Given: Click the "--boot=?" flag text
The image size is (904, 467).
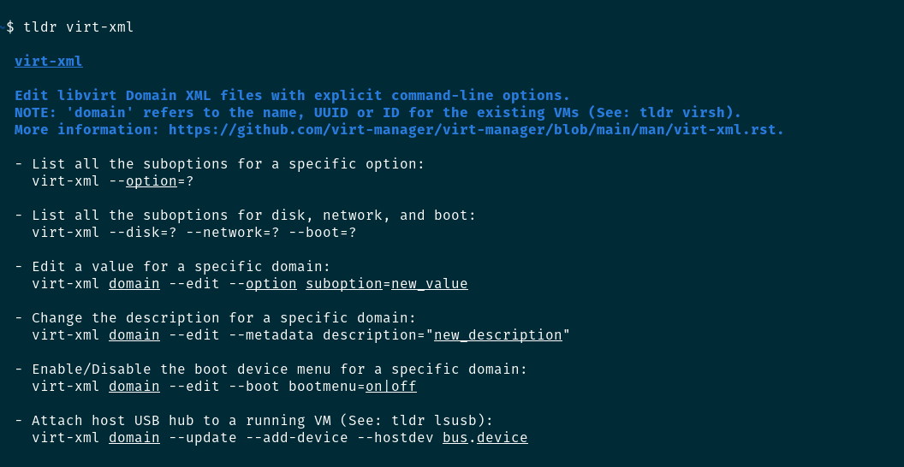Looking at the screenshot, I should tap(326, 233).
